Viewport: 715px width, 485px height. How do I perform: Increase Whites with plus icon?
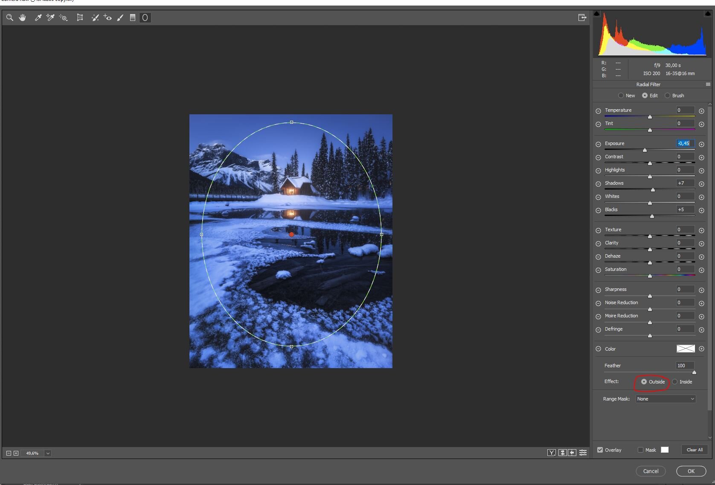701,197
